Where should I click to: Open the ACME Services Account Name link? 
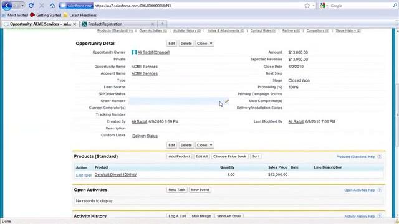(x=145, y=73)
